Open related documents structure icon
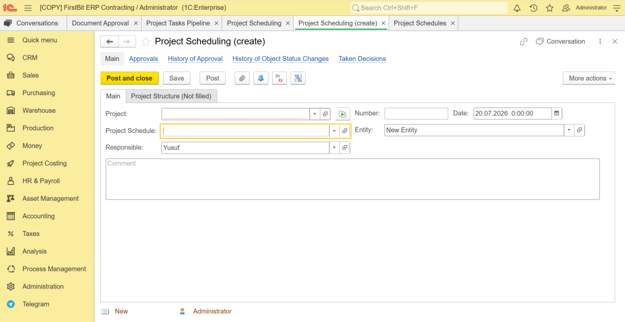Image resolution: width=625 pixels, height=322 pixels. 298,78
